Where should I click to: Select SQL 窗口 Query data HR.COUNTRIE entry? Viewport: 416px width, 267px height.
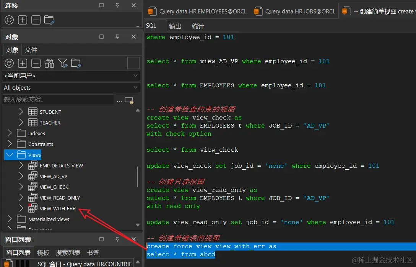(x=68, y=264)
